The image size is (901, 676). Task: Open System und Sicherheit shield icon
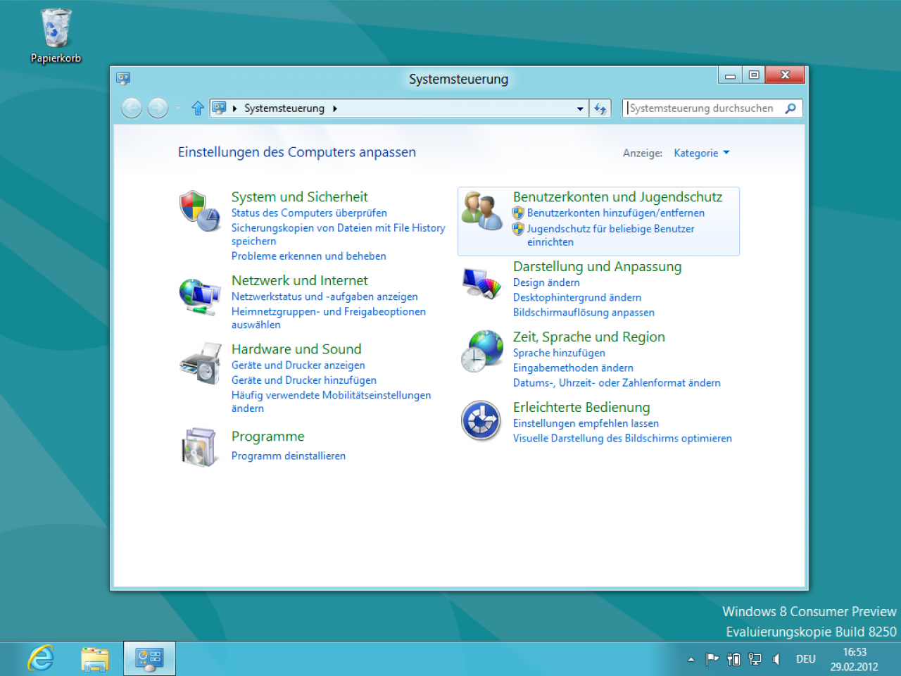200,211
